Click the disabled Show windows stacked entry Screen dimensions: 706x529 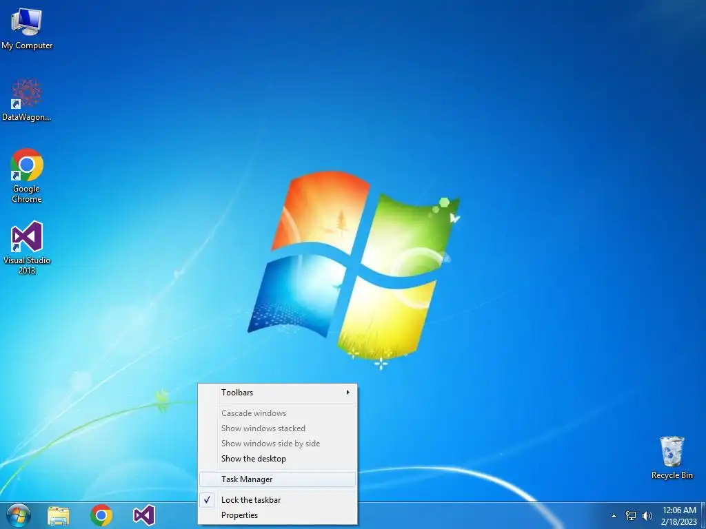pyautogui.click(x=277, y=428)
